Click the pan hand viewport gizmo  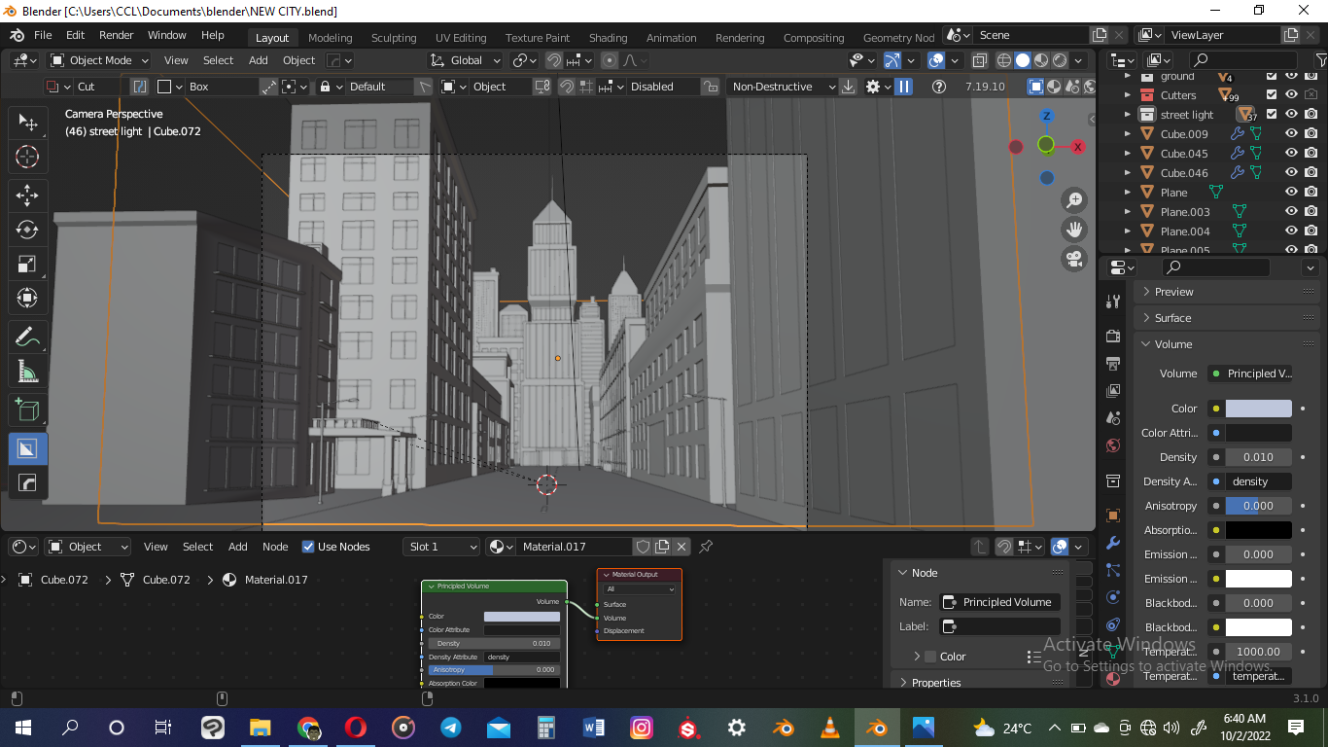point(1074,230)
